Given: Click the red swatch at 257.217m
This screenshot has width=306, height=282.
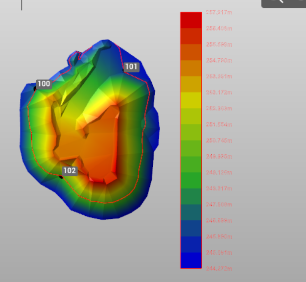Looking at the screenshot, I should coord(191,20).
